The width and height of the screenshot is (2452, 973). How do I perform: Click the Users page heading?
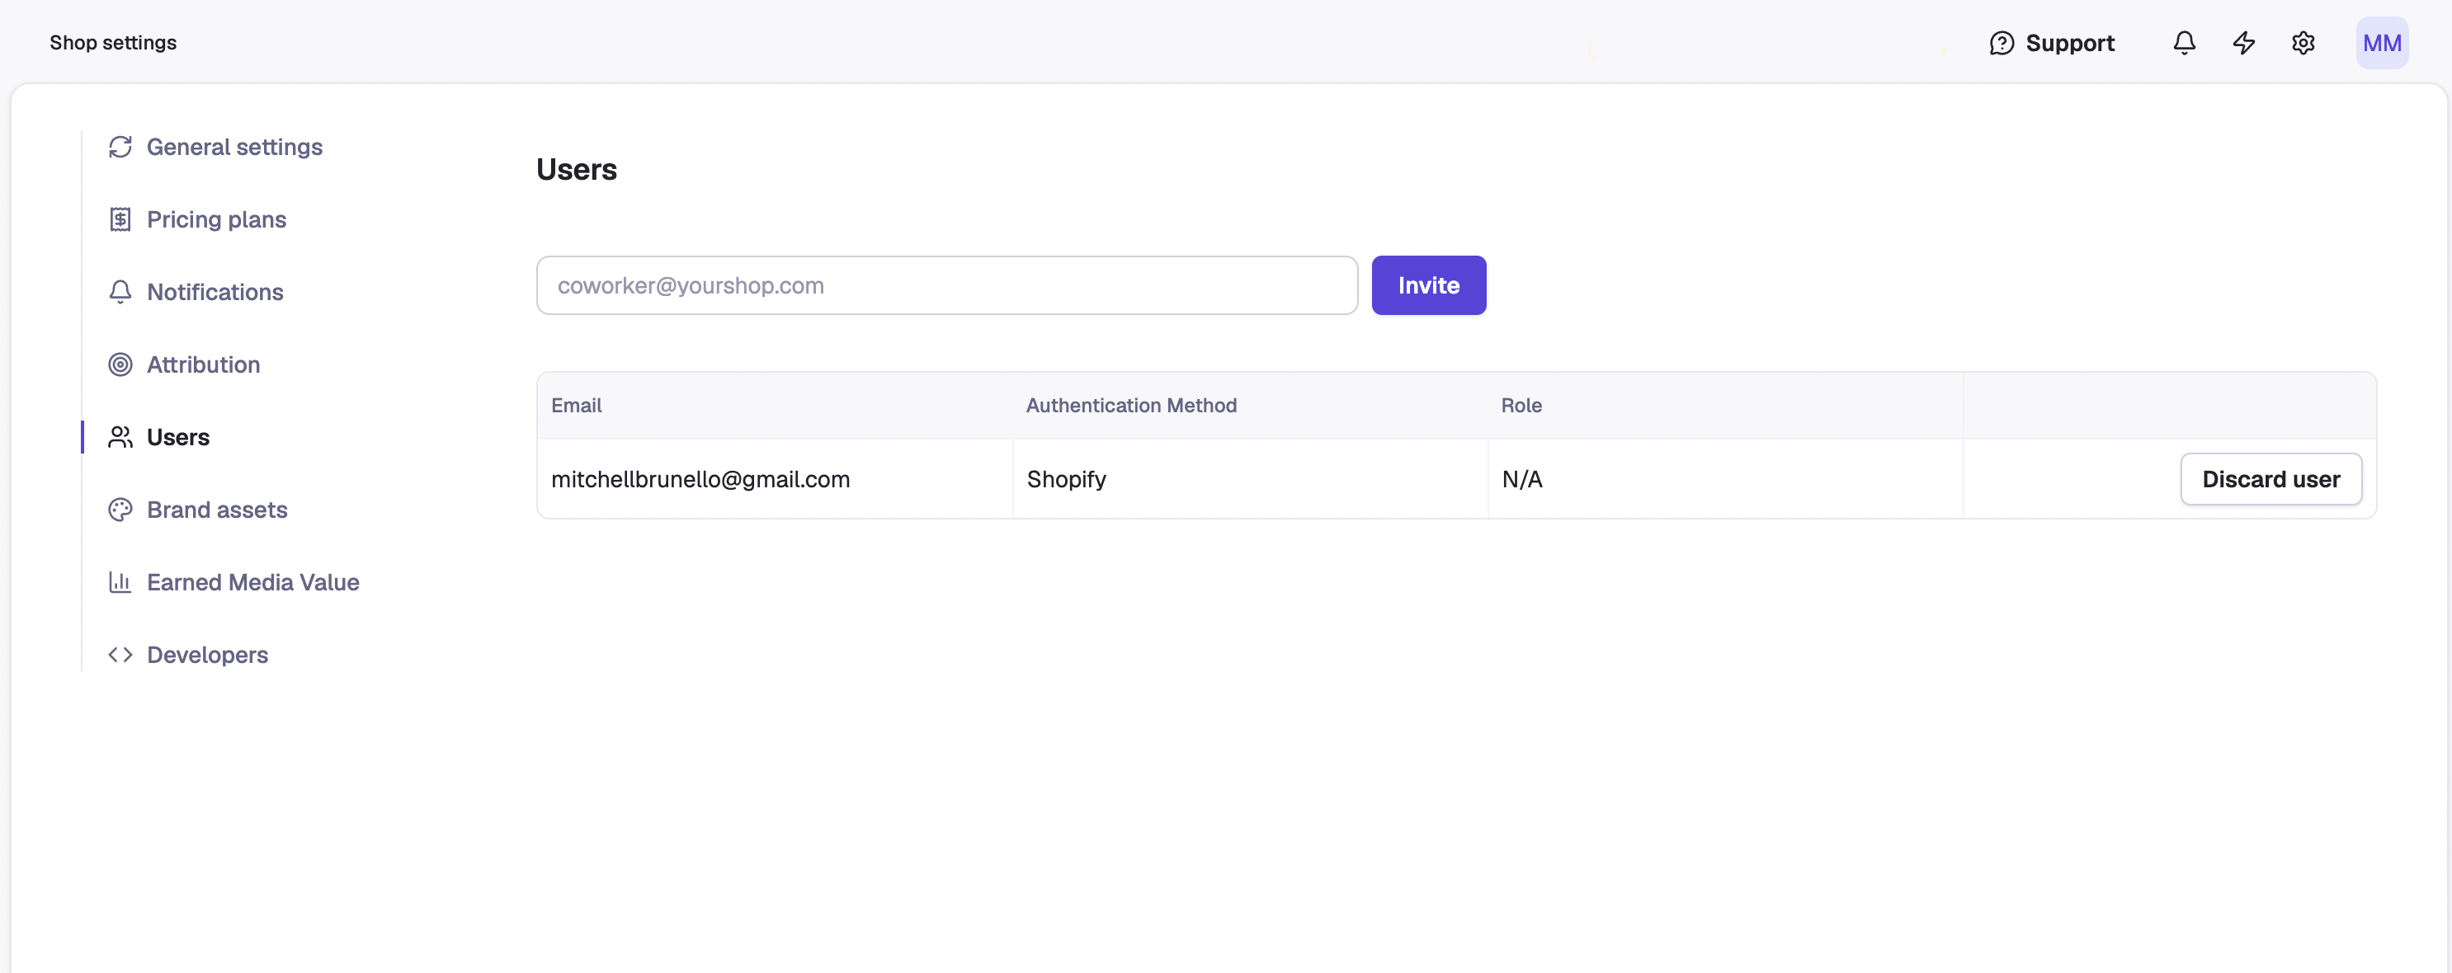(x=576, y=169)
